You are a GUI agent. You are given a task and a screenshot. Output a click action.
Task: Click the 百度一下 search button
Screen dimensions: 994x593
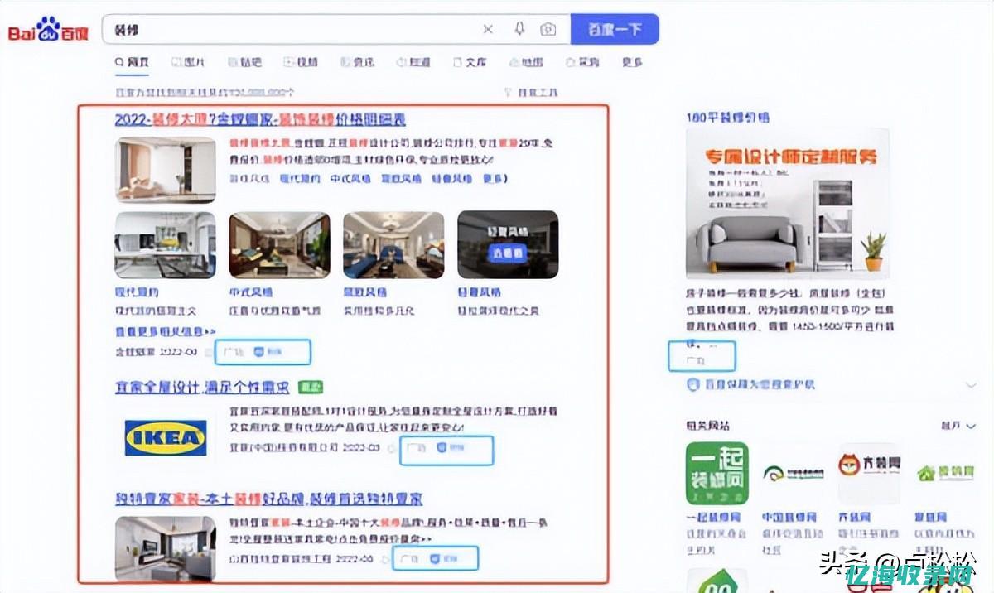pyautogui.click(x=615, y=29)
